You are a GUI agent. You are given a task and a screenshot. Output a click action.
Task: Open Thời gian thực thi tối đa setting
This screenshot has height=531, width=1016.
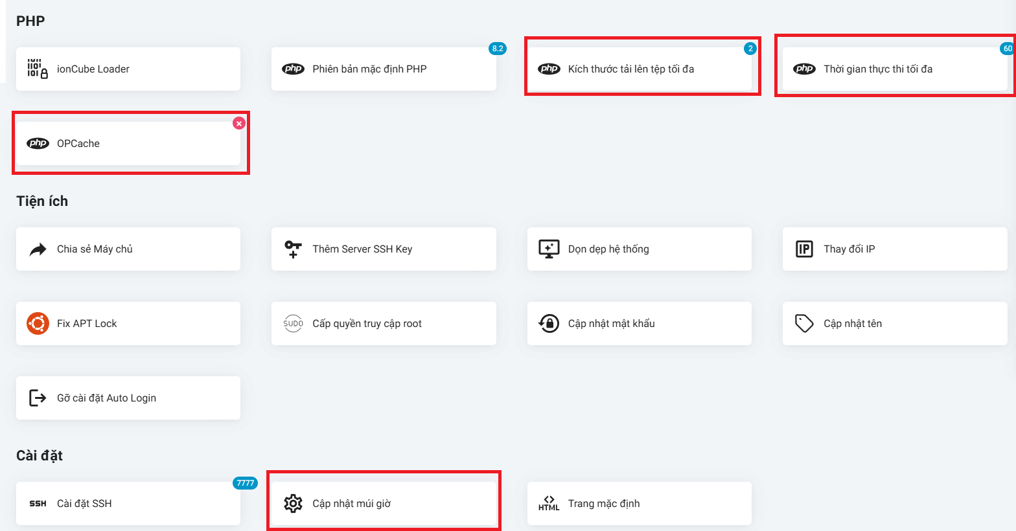pyautogui.click(x=894, y=69)
